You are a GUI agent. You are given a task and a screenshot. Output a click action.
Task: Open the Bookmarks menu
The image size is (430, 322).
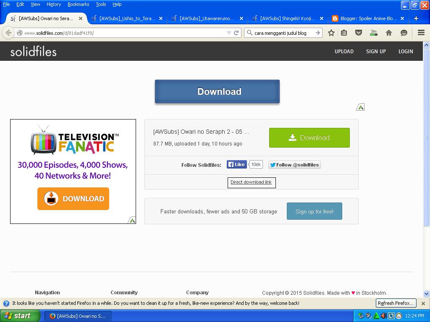(x=78, y=4)
